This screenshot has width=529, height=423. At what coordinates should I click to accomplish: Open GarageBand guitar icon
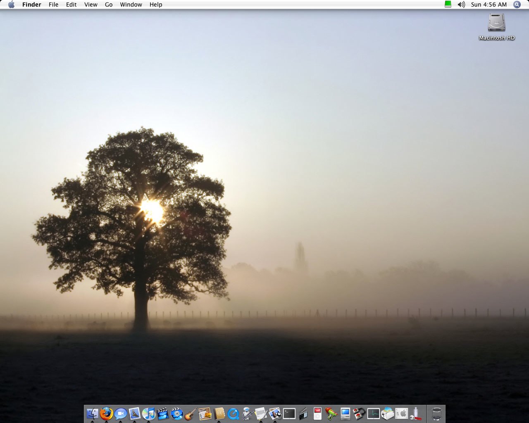coord(191,413)
